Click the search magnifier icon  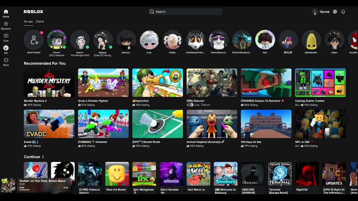coord(152,12)
